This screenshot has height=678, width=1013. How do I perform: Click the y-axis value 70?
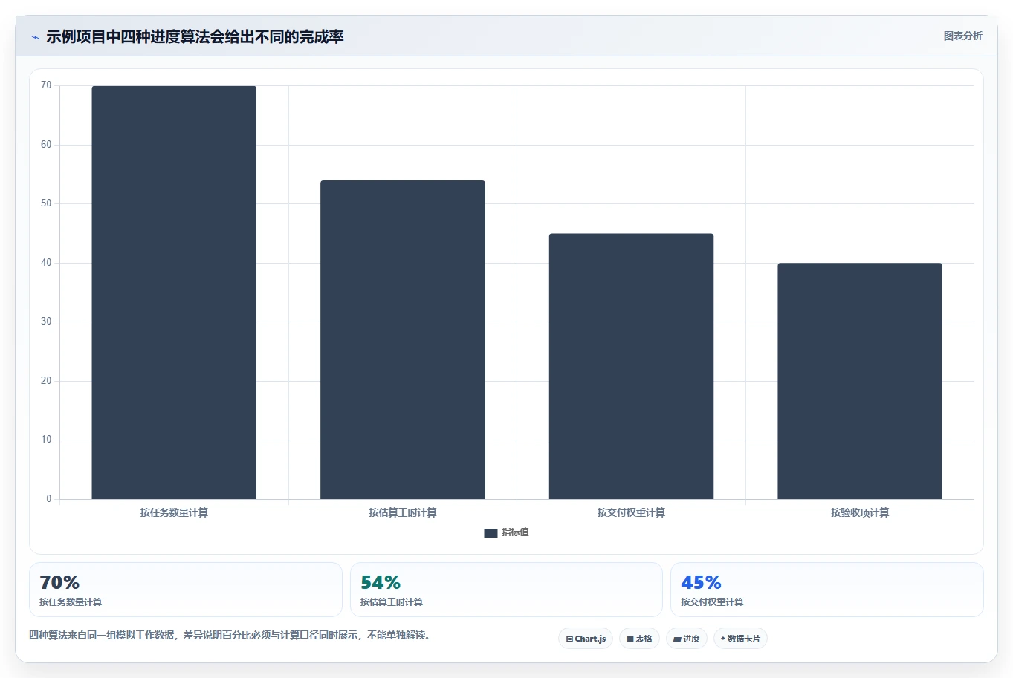point(46,85)
